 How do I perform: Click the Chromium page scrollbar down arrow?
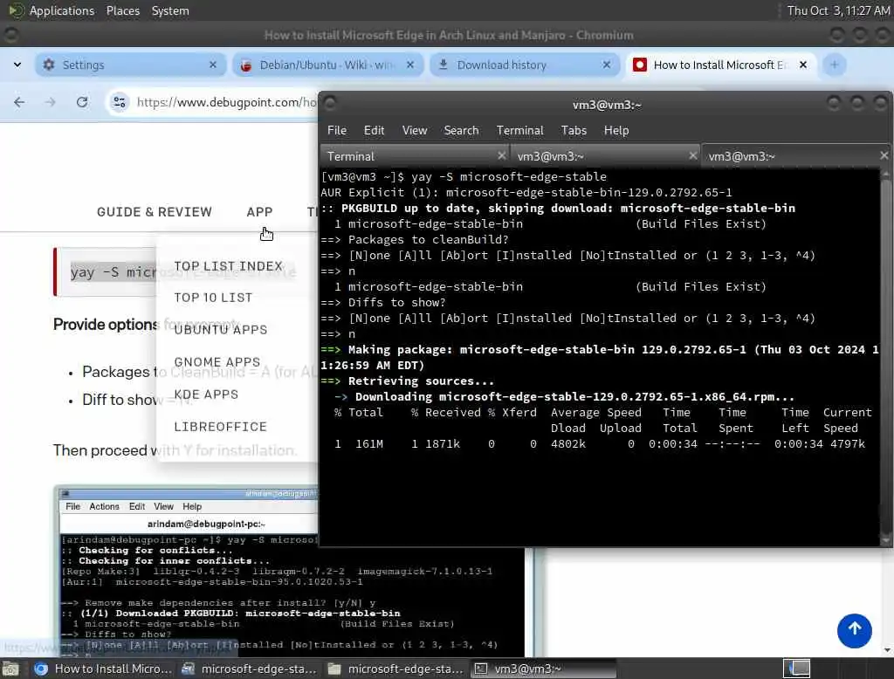[887, 650]
